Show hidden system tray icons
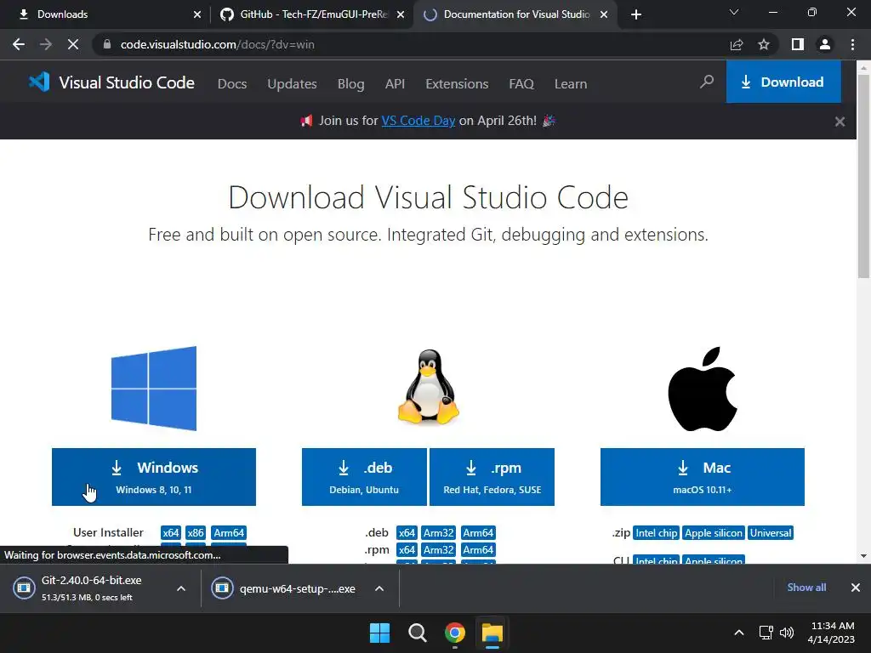Viewport: 871px width, 653px height. [739, 633]
